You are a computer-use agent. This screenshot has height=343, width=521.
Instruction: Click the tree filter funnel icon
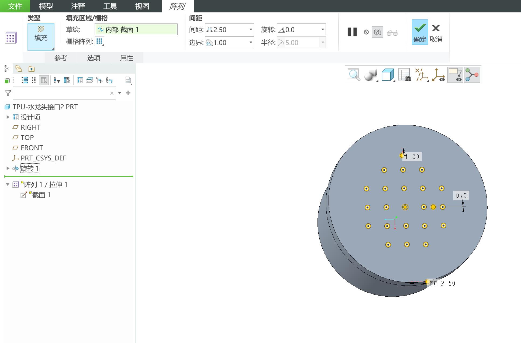pyautogui.click(x=8, y=93)
